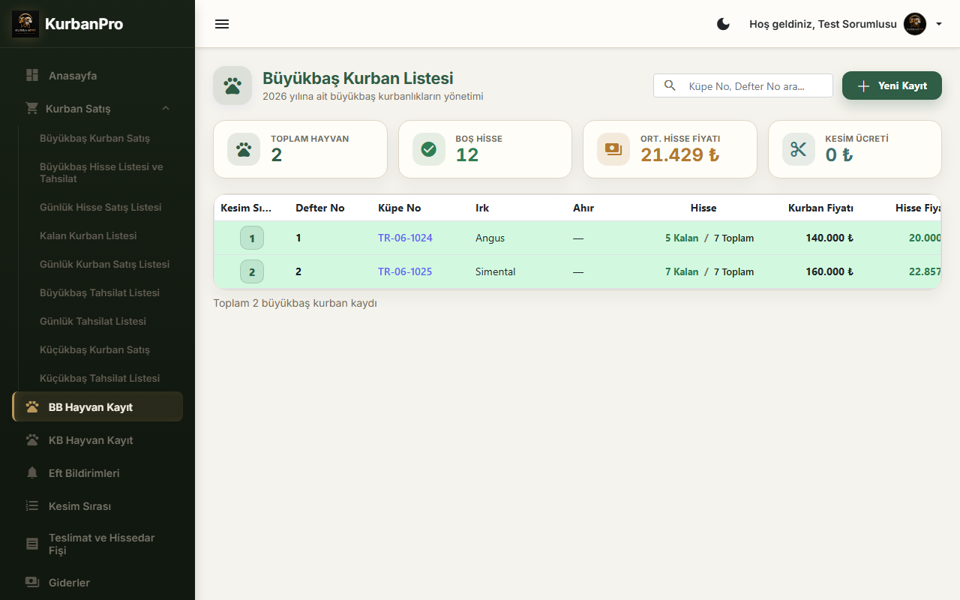Viewport: 960px width, 600px height.
Task: Click Yeni Kayıt button
Action: click(892, 85)
